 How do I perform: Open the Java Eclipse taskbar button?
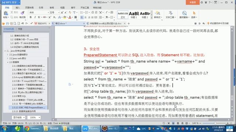[x=110, y=129]
